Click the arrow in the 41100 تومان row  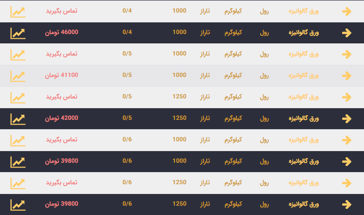pos(346,76)
